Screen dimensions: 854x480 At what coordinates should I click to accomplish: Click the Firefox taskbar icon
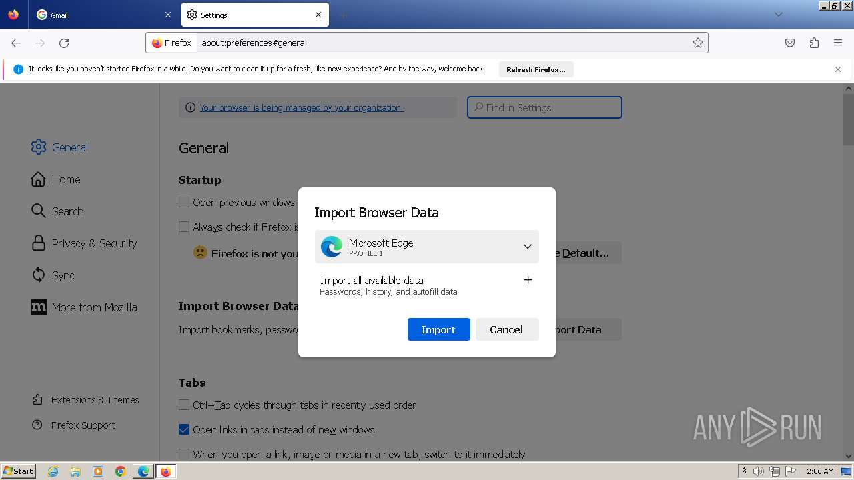click(165, 471)
